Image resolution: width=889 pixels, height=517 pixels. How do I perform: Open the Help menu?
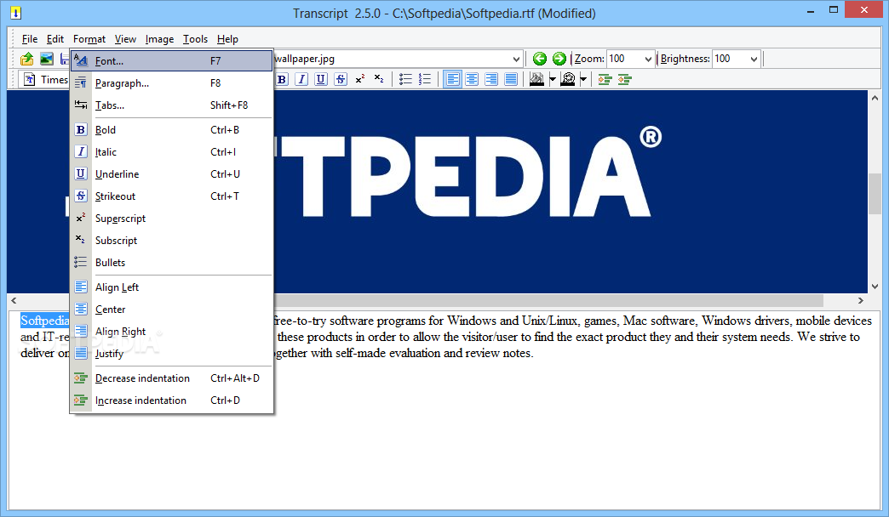pyautogui.click(x=227, y=39)
